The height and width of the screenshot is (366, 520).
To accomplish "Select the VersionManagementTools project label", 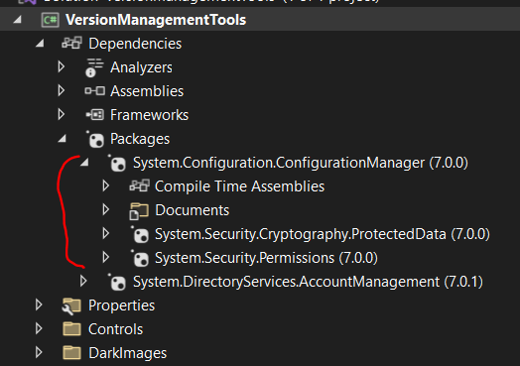I will coord(156,20).
